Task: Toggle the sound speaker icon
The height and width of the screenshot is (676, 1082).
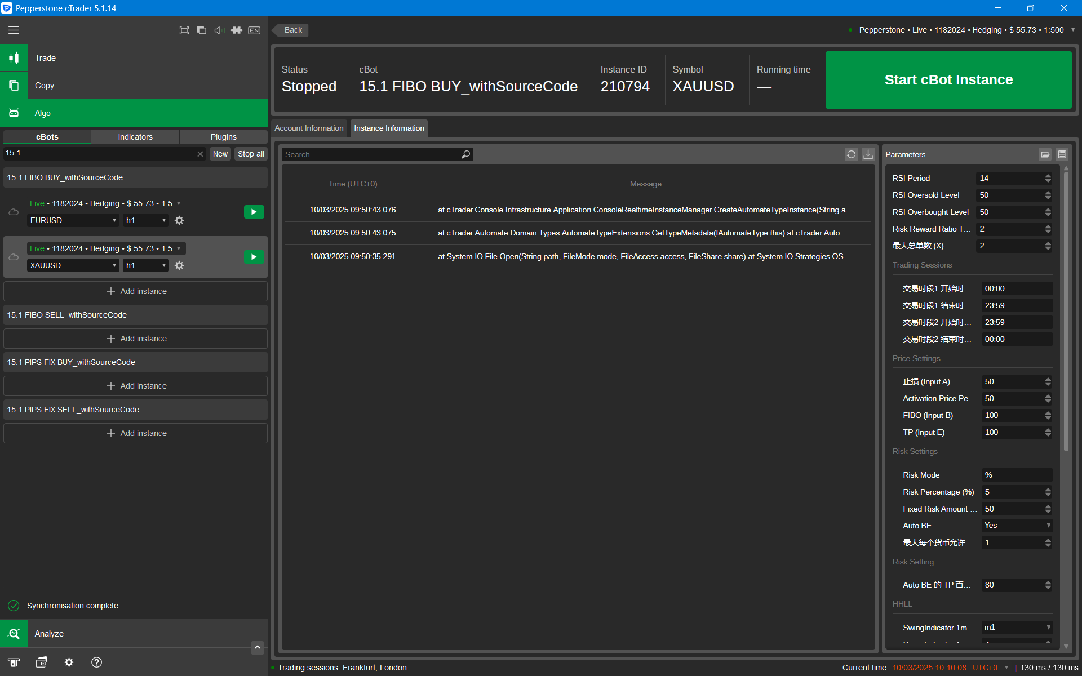Action: pos(219,30)
